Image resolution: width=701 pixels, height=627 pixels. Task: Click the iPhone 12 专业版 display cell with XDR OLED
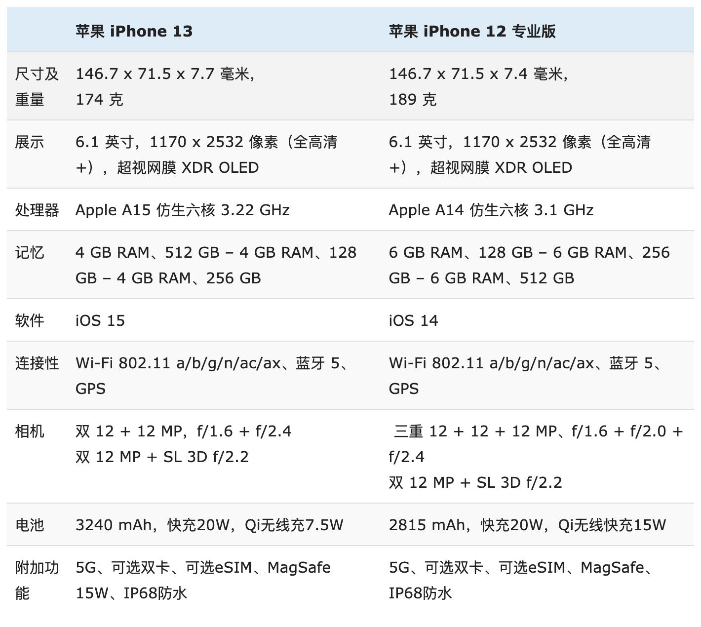[x=520, y=155]
